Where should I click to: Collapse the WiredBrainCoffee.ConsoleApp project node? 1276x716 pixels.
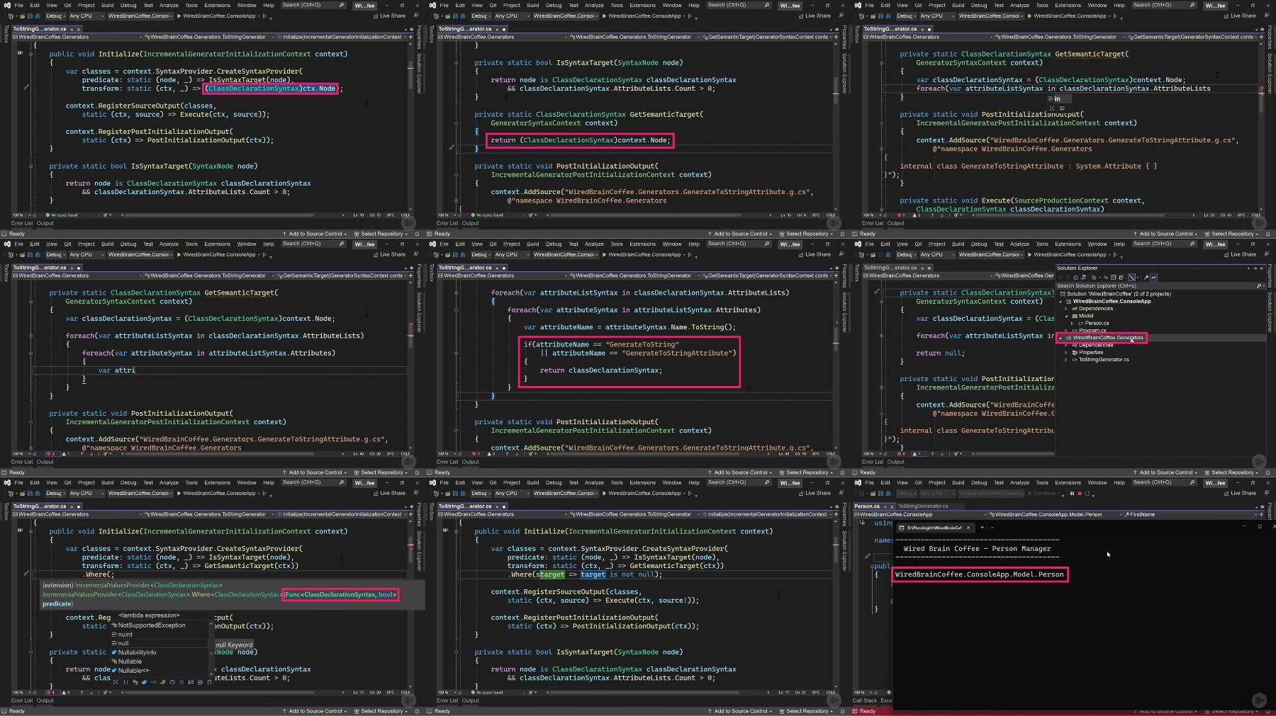click(x=1060, y=302)
